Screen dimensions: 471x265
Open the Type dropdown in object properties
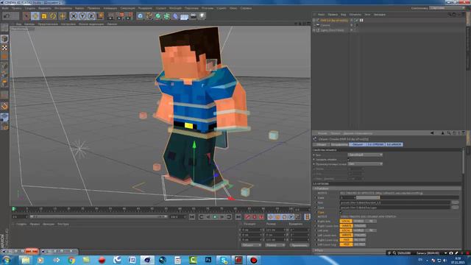click(365, 155)
